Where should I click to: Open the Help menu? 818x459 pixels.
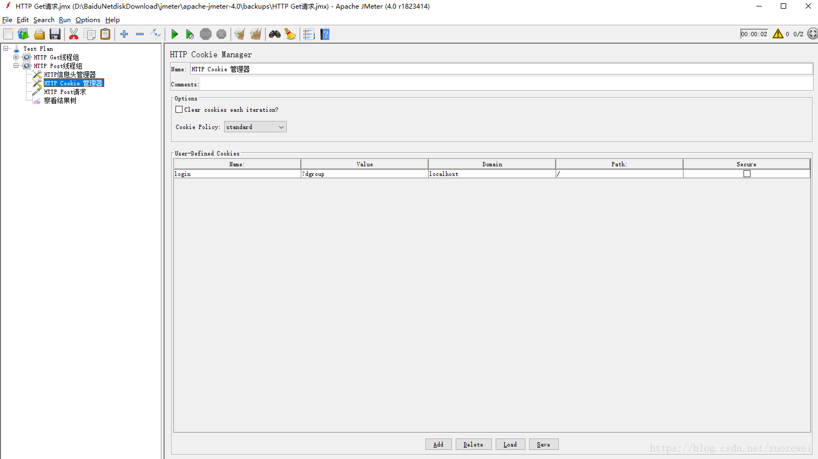tap(112, 20)
